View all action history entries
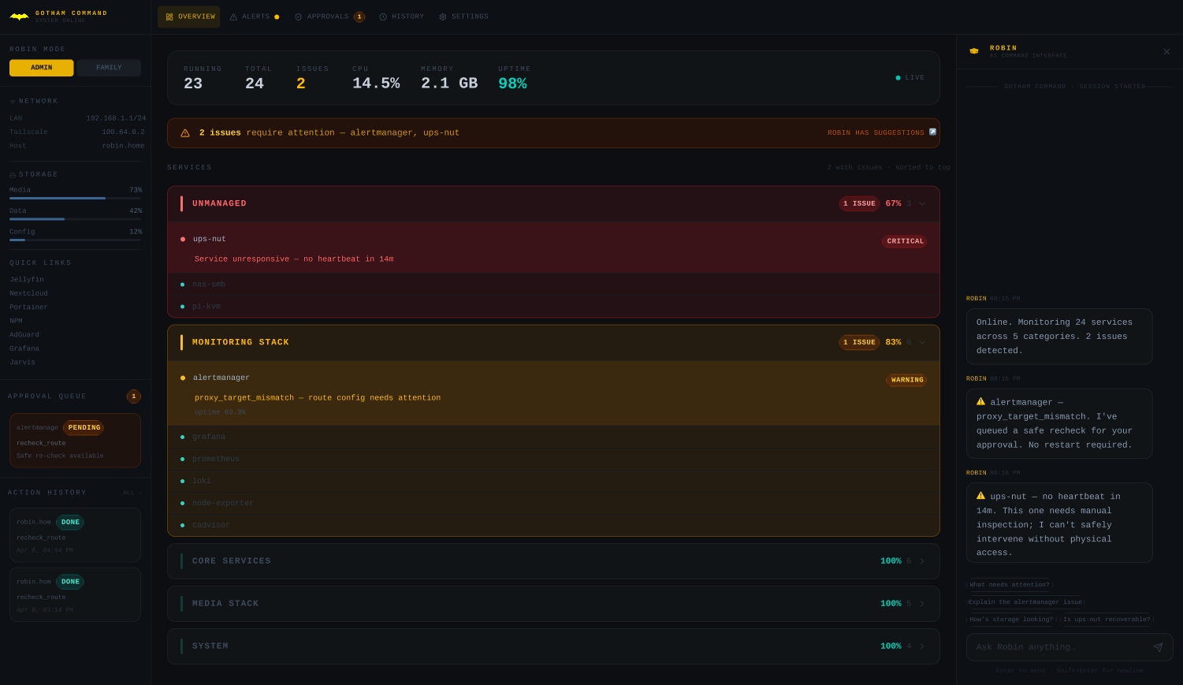 pyautogui.click(x=132, y=493)
